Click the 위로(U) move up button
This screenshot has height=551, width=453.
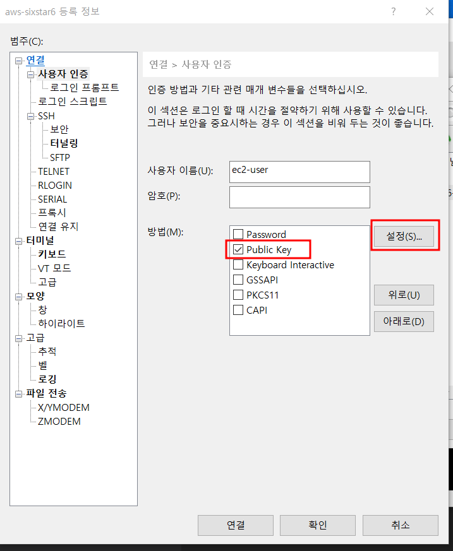[404, 295]
